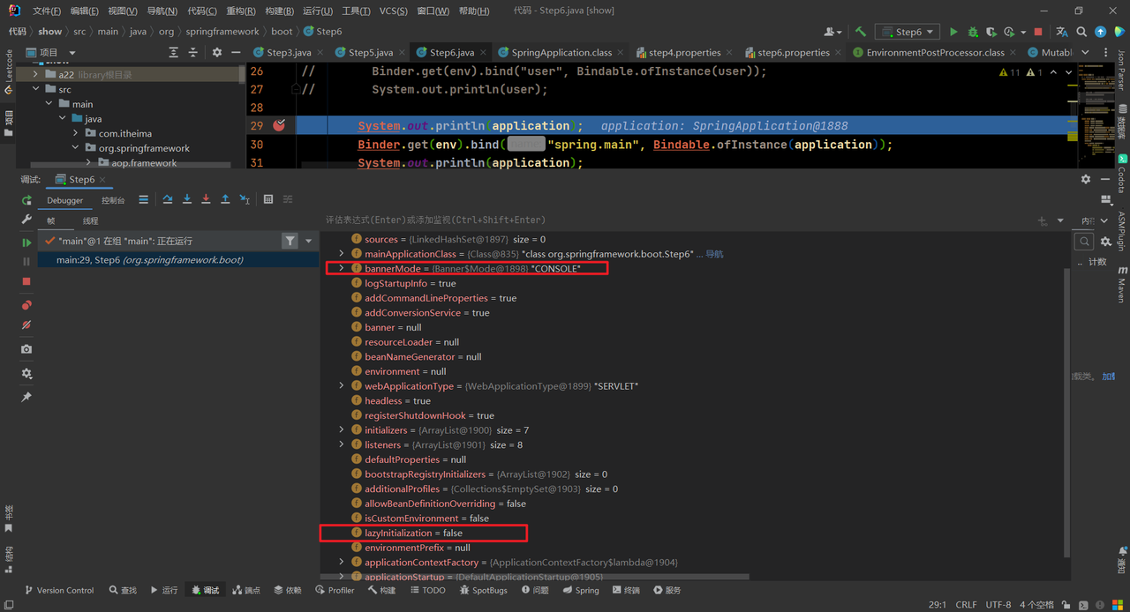Screen dimensions: 1130x612
Task: Run Step6 with coverage
Action: pyautogui.click(x=991, y=32)
